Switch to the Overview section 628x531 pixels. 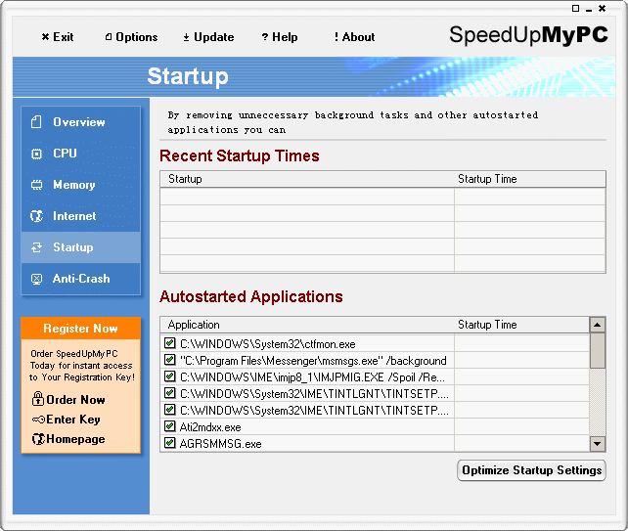(x=81, y=121)
